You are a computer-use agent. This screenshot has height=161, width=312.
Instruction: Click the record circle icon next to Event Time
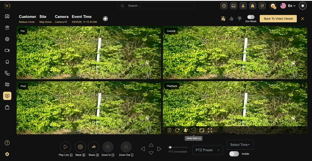pyautogui.click(x=105, y=19)
